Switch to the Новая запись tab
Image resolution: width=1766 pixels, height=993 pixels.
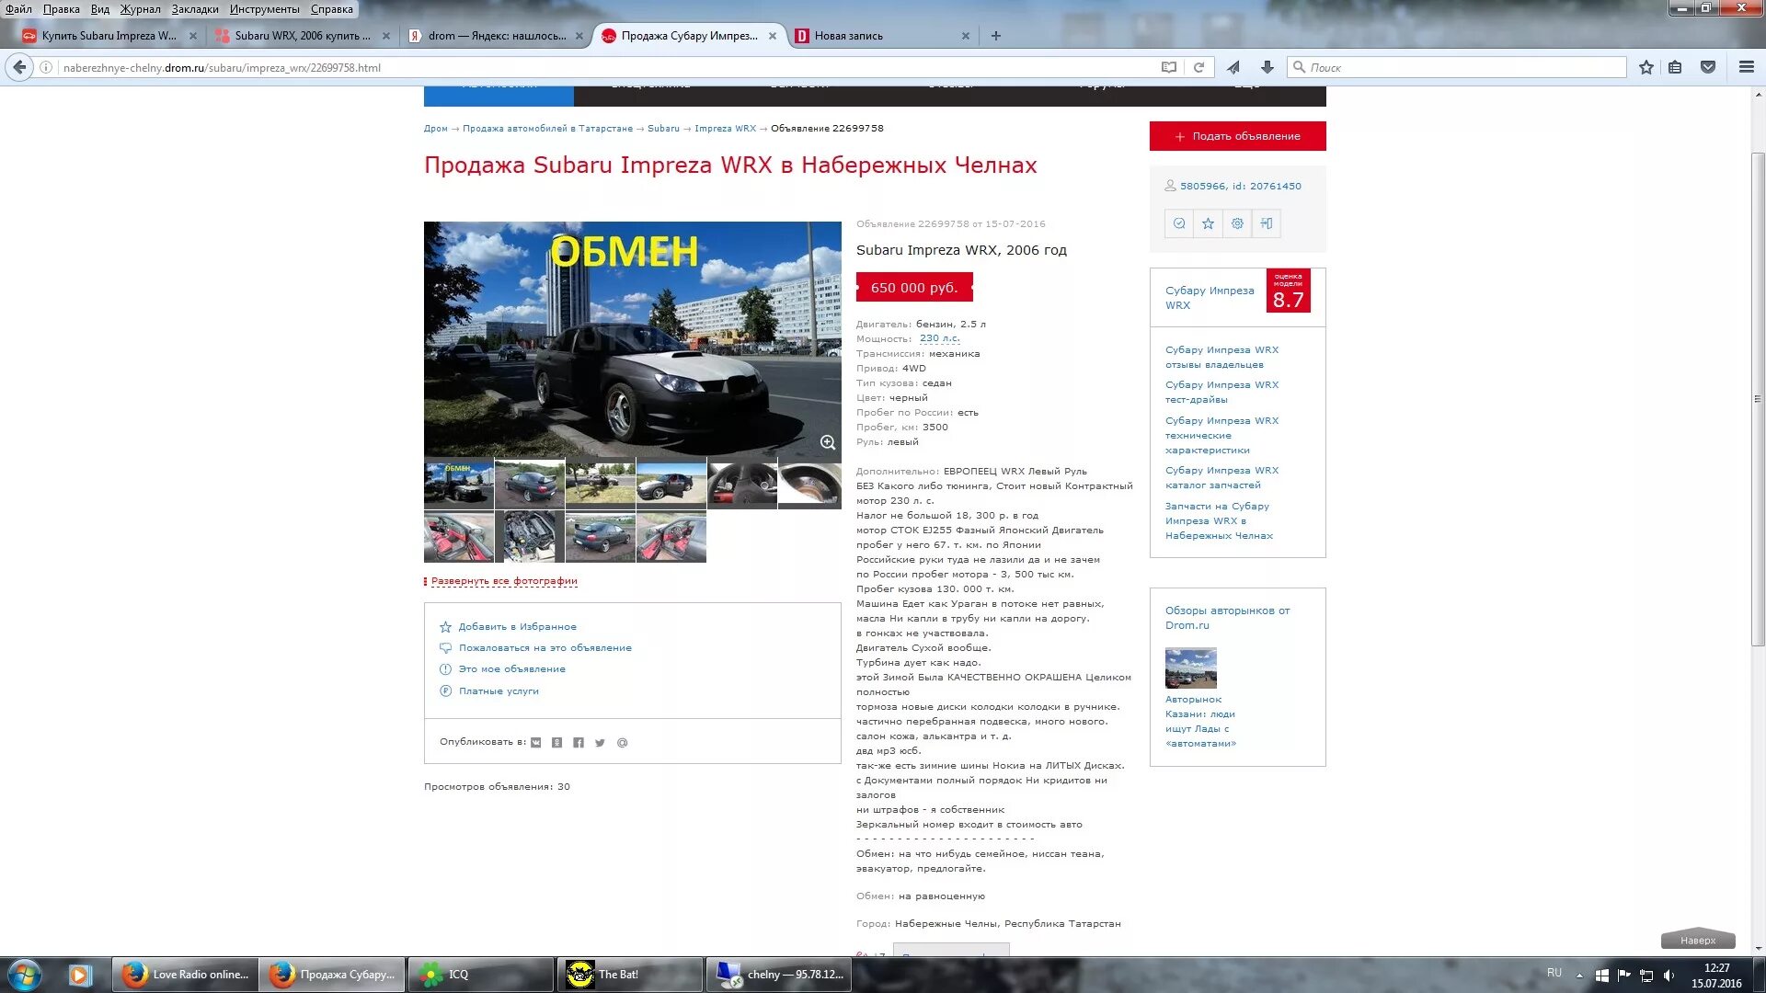(x=848, y=36)
